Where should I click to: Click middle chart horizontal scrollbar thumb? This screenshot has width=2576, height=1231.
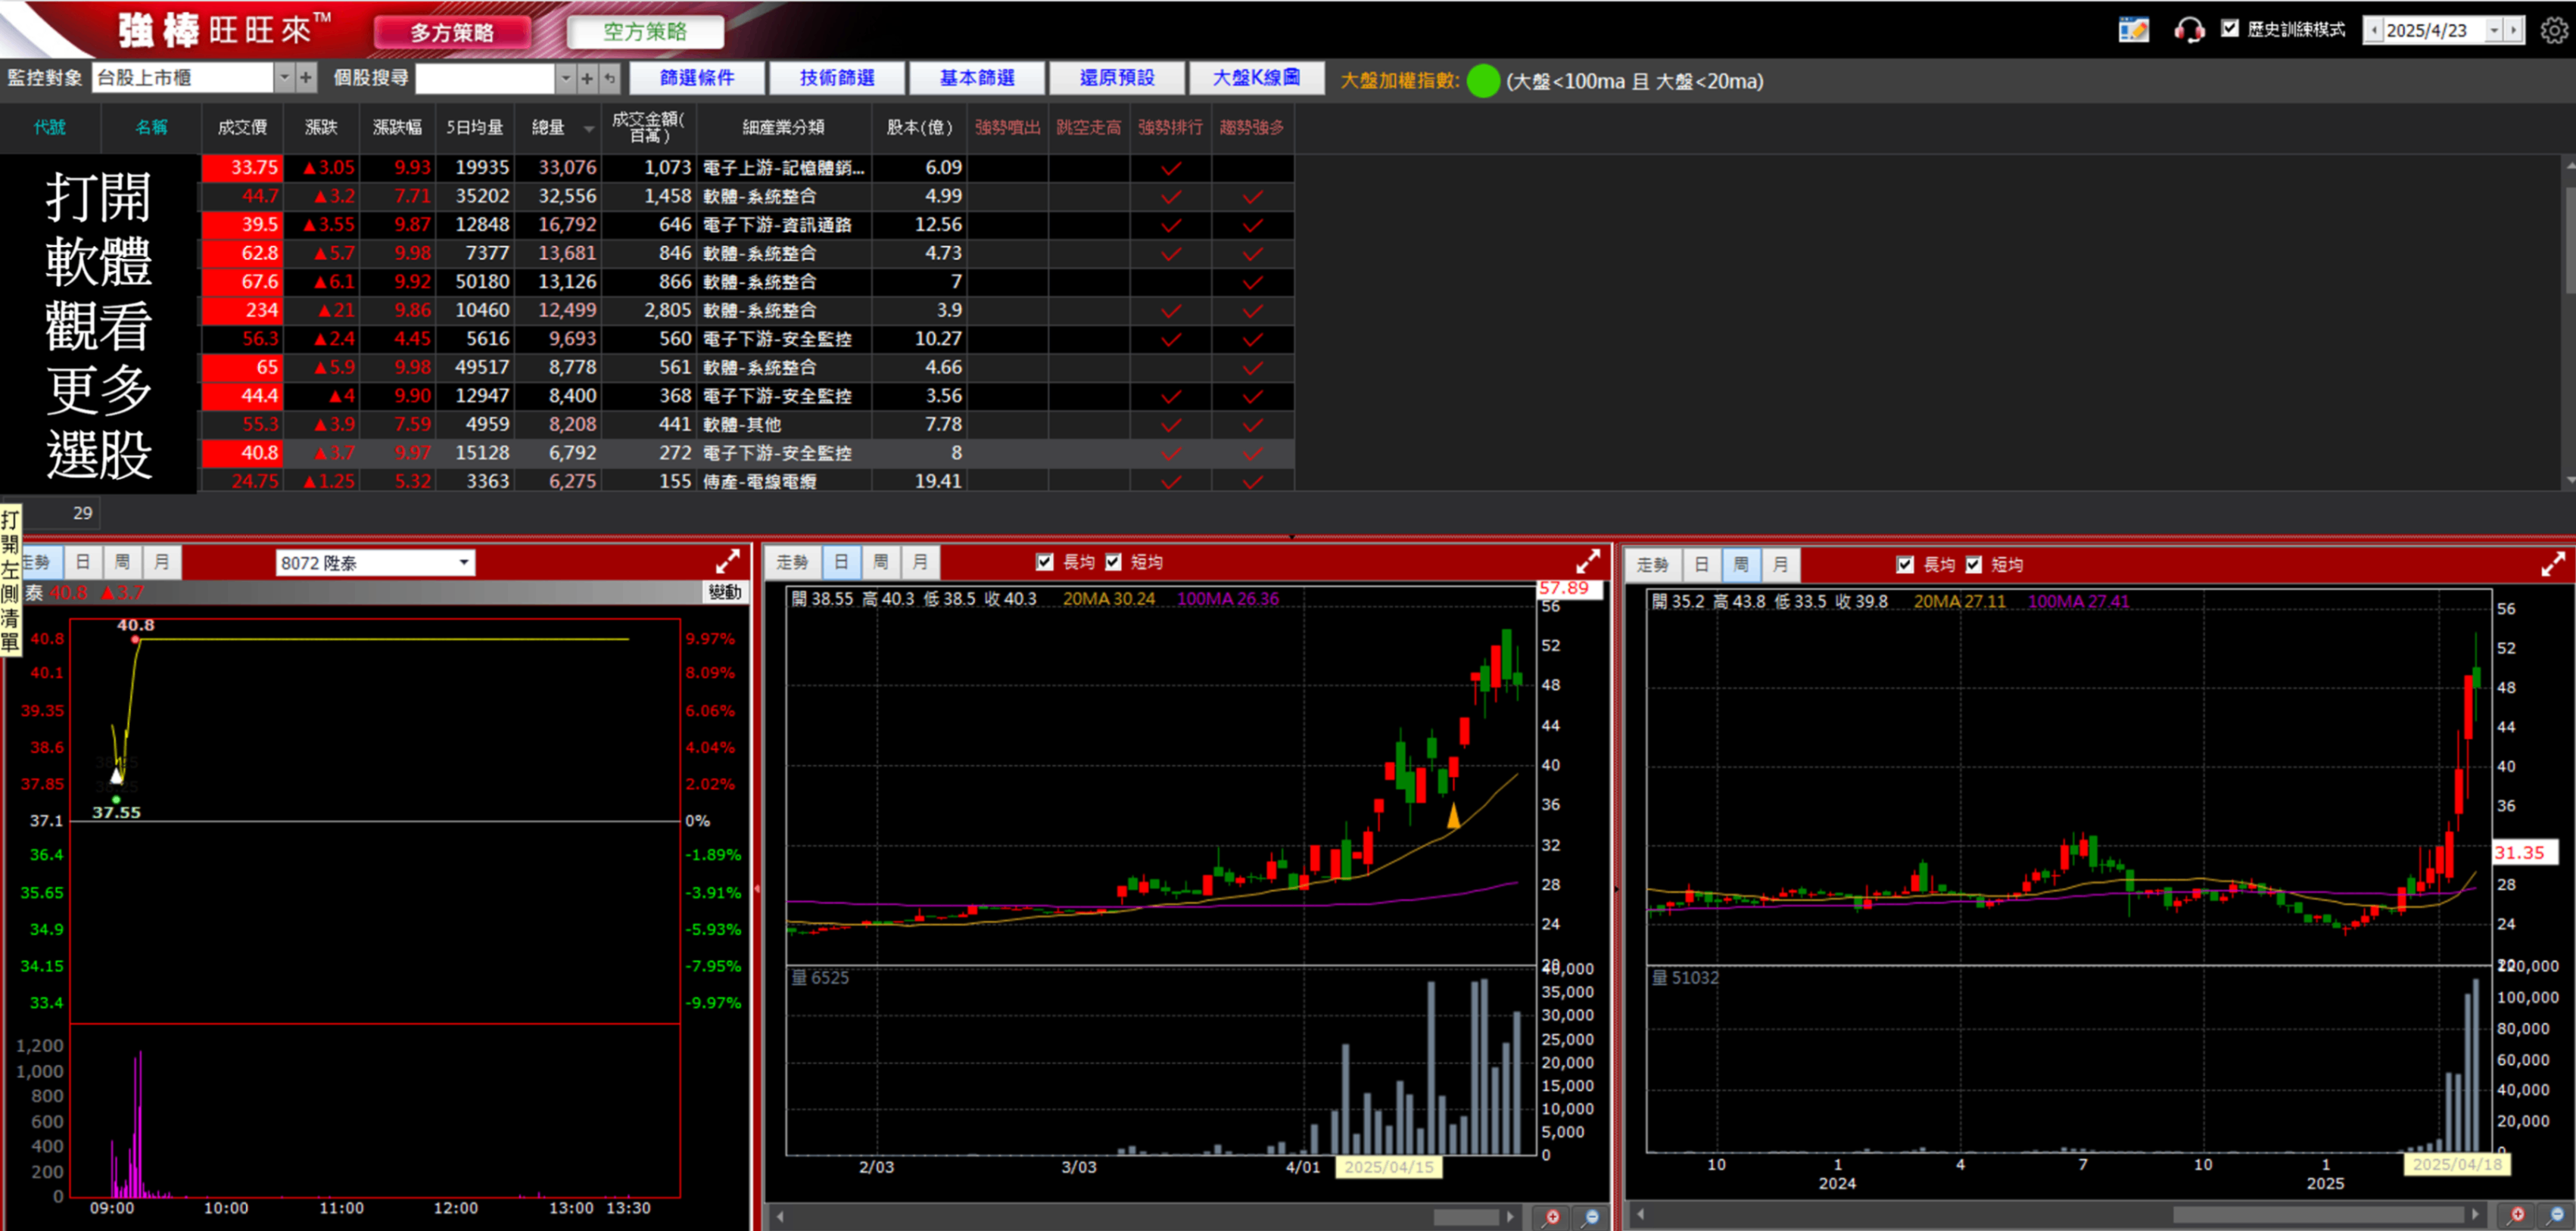click(x=1466, y=1217)
